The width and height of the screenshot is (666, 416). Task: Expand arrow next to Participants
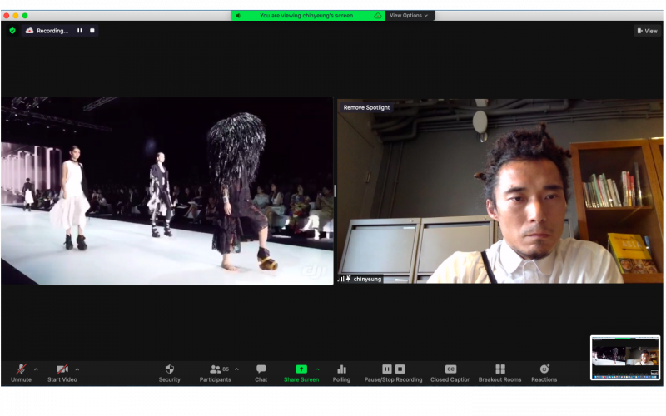[236, 369]
